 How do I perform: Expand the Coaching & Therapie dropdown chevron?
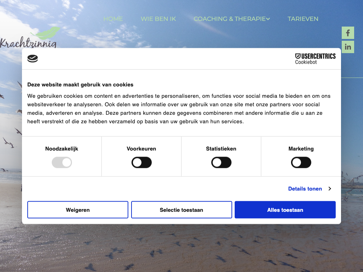click(268, 19)
